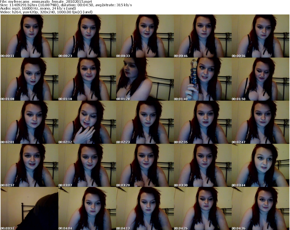Open the 00:03:07 thumbnail

(87, 165)
